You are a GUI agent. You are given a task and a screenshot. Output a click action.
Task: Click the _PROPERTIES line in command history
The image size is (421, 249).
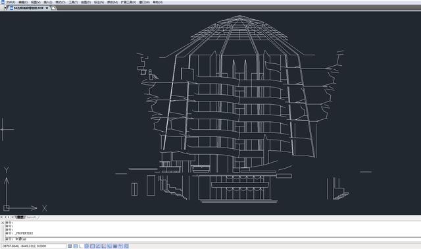coord(24,233)
